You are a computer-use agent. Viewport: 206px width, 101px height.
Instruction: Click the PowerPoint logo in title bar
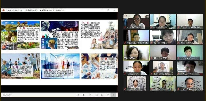pos(3,10)
